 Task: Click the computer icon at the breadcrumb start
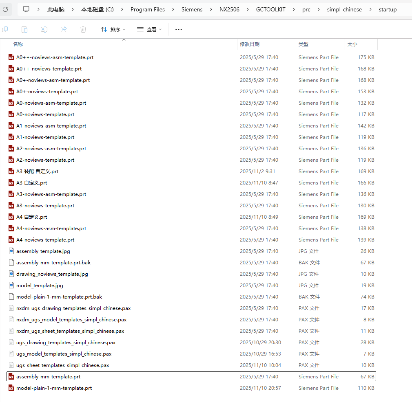[x=26, y=9]
